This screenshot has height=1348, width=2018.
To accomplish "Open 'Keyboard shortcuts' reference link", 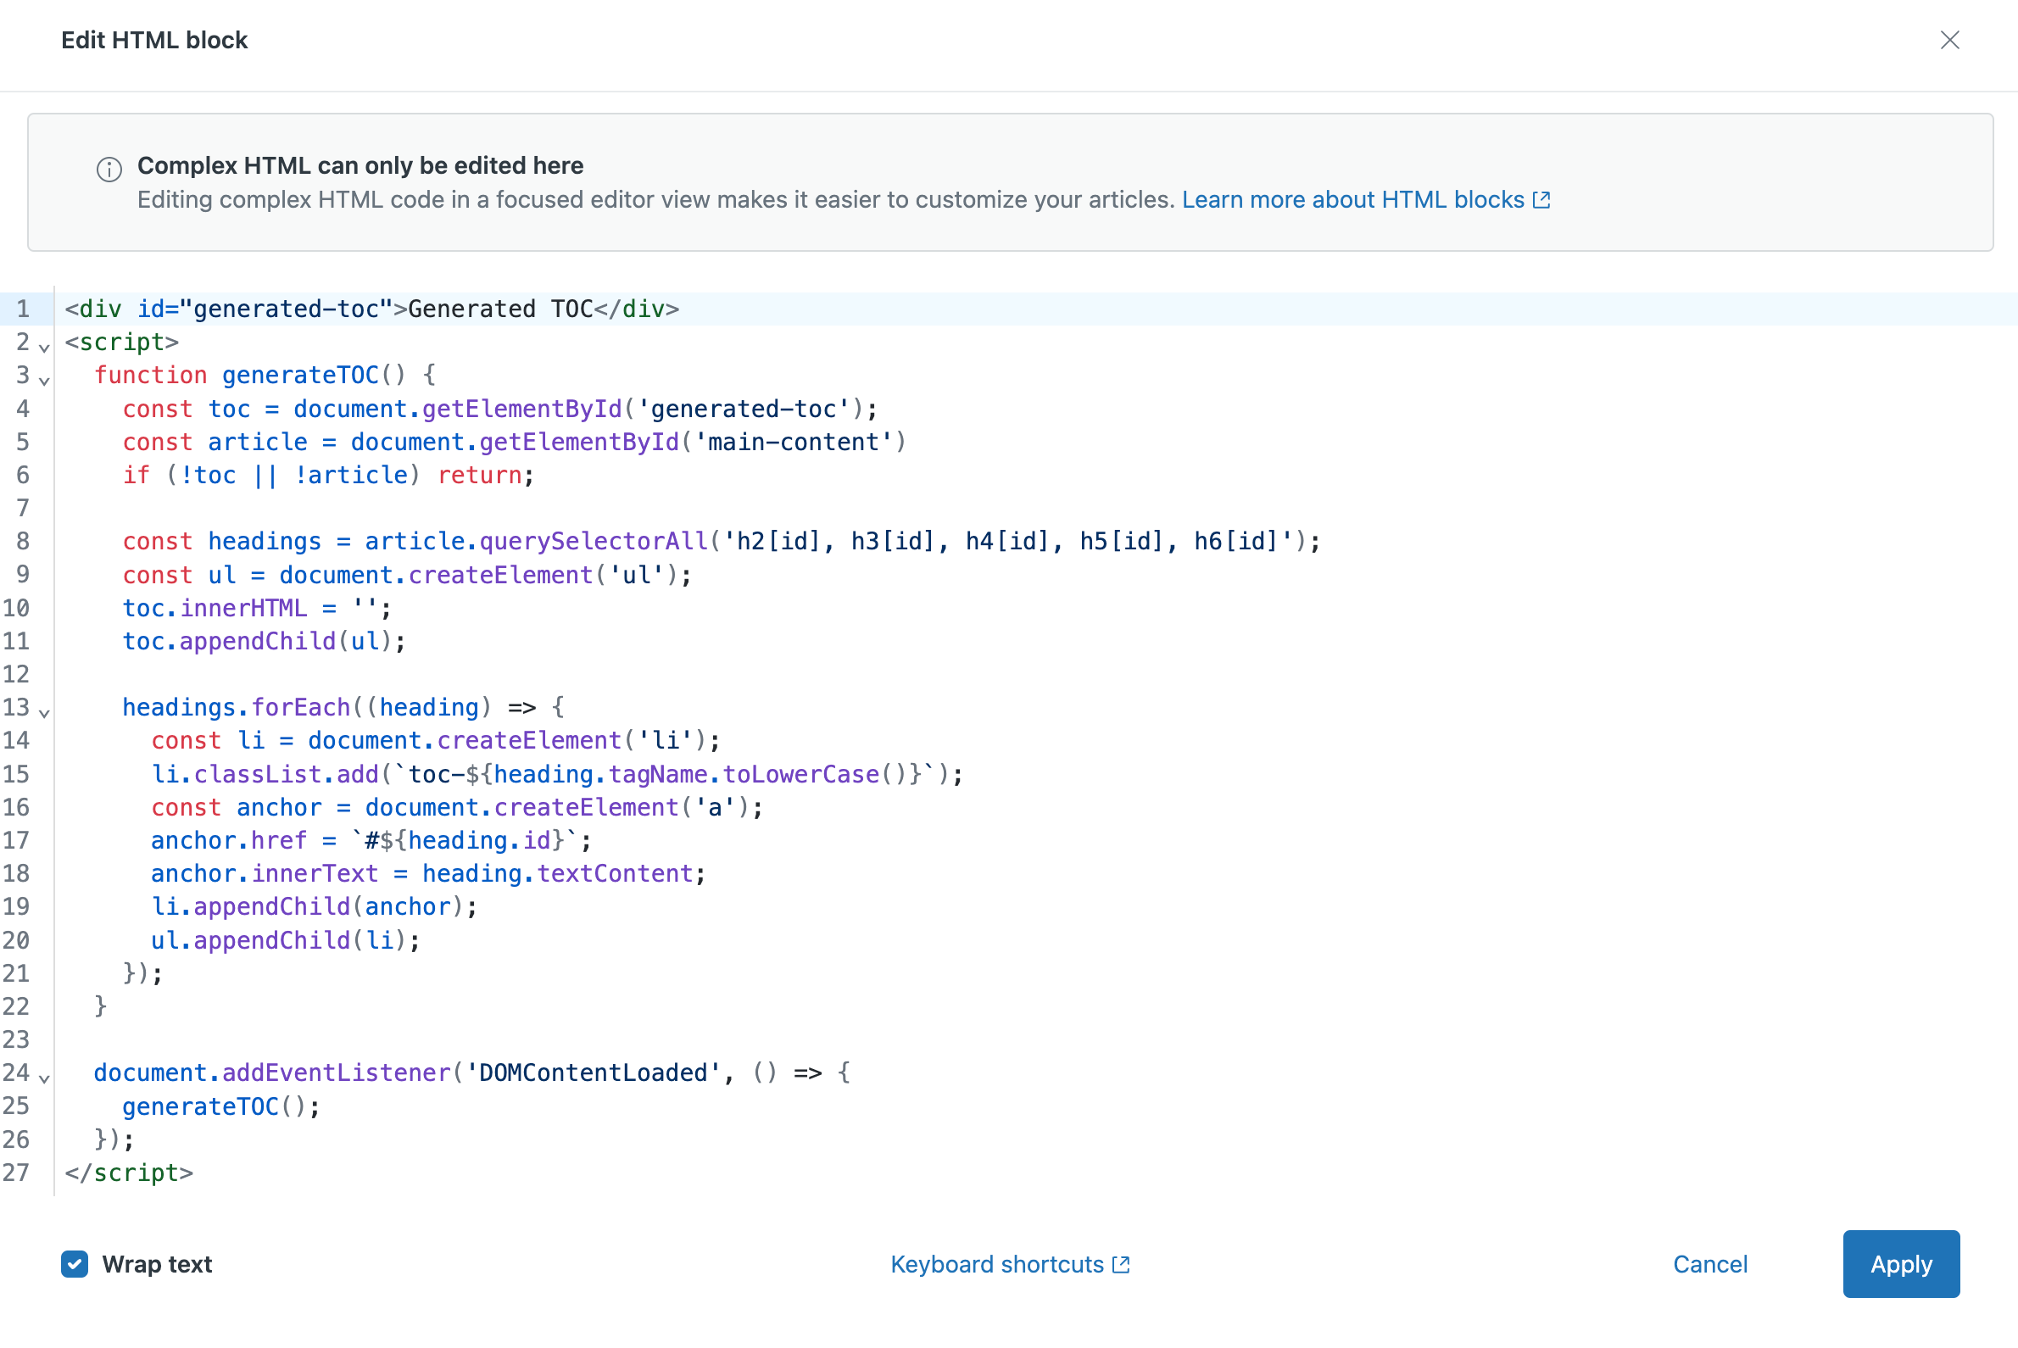I will pyautogui.click(x=1008, y=1264).
